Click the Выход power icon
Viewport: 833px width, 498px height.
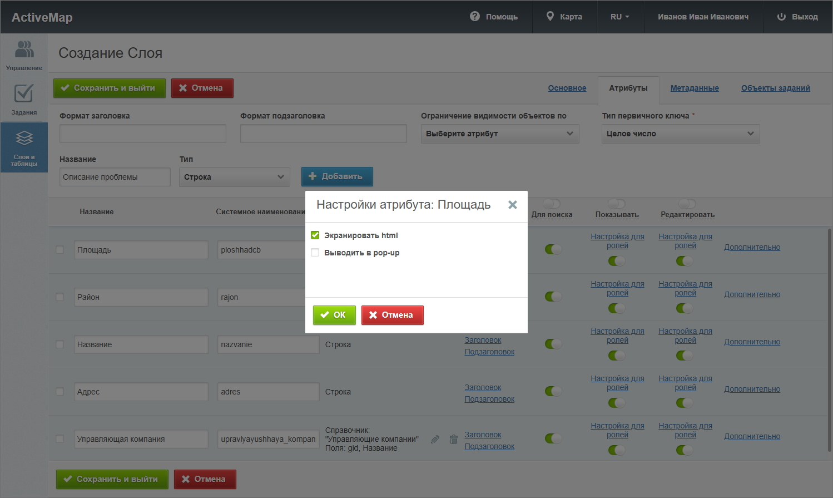tap(781, 17)
